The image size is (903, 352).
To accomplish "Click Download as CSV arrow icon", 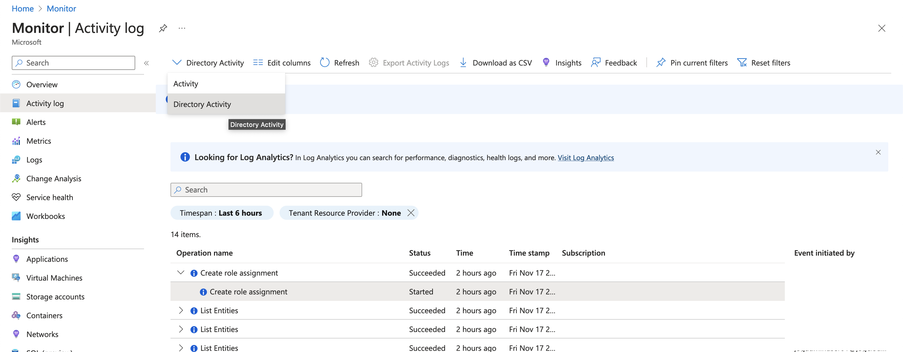I will click(463, 63).
